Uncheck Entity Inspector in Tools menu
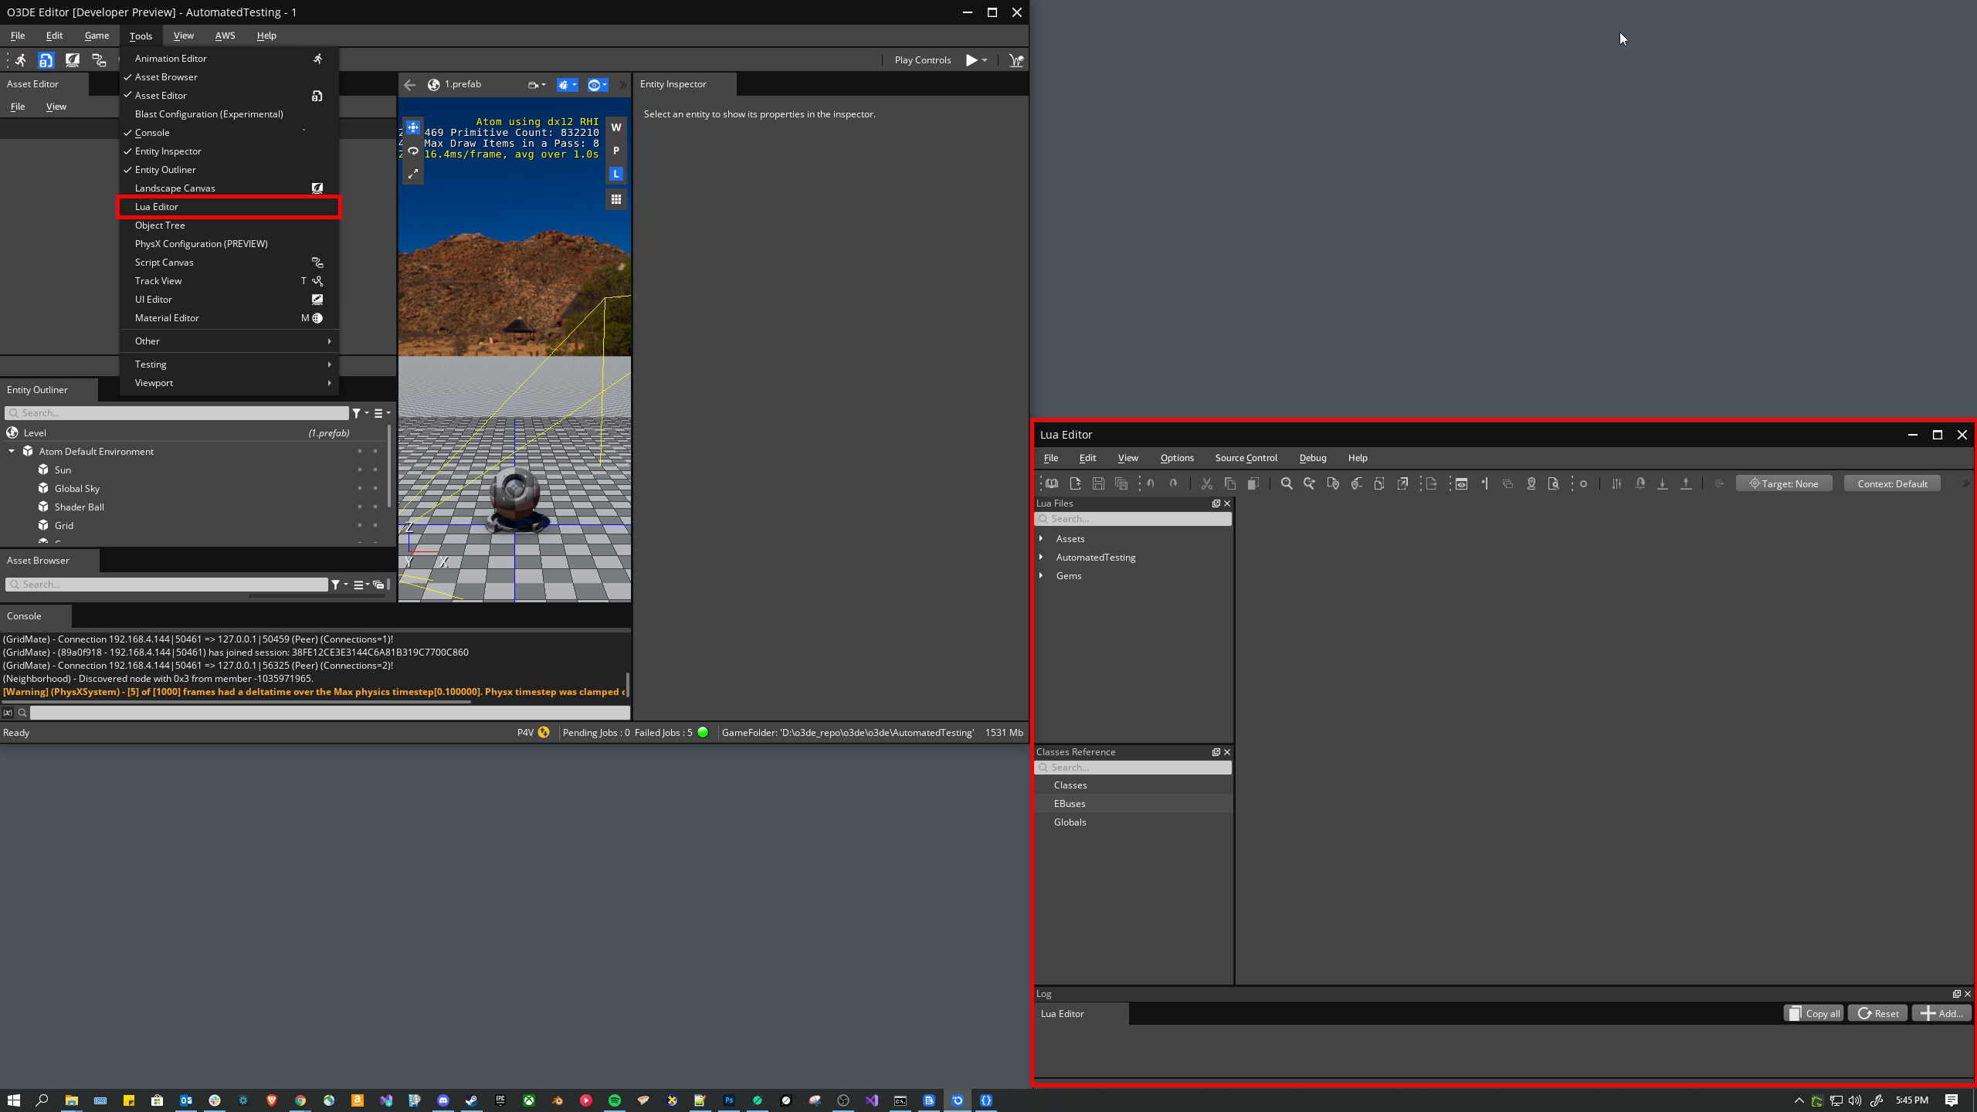The height and width of the screenshot is (1112, 1977). coord(229,151)
